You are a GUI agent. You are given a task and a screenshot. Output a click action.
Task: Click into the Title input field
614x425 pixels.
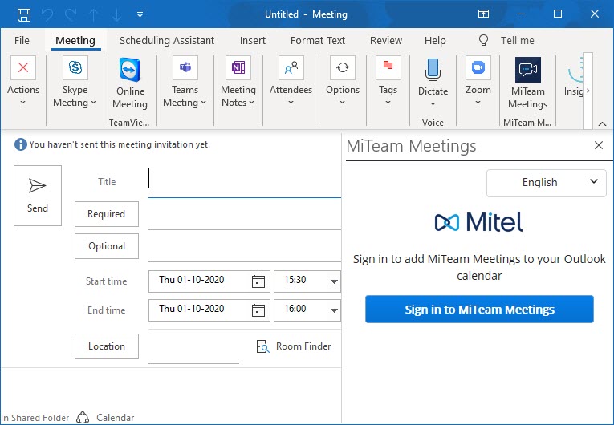coord(245,182)
